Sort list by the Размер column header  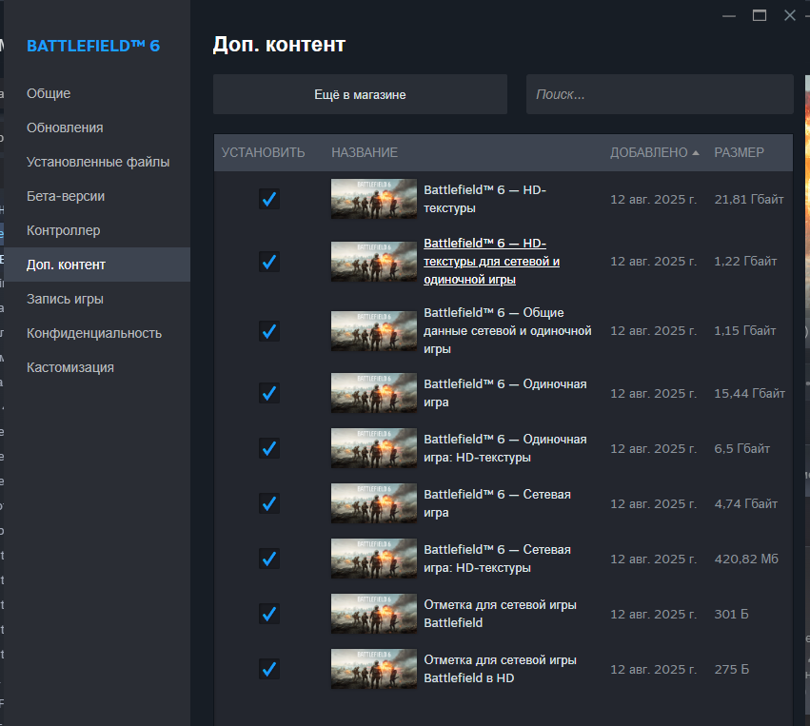pyautogui.click(x=739, y=153)
